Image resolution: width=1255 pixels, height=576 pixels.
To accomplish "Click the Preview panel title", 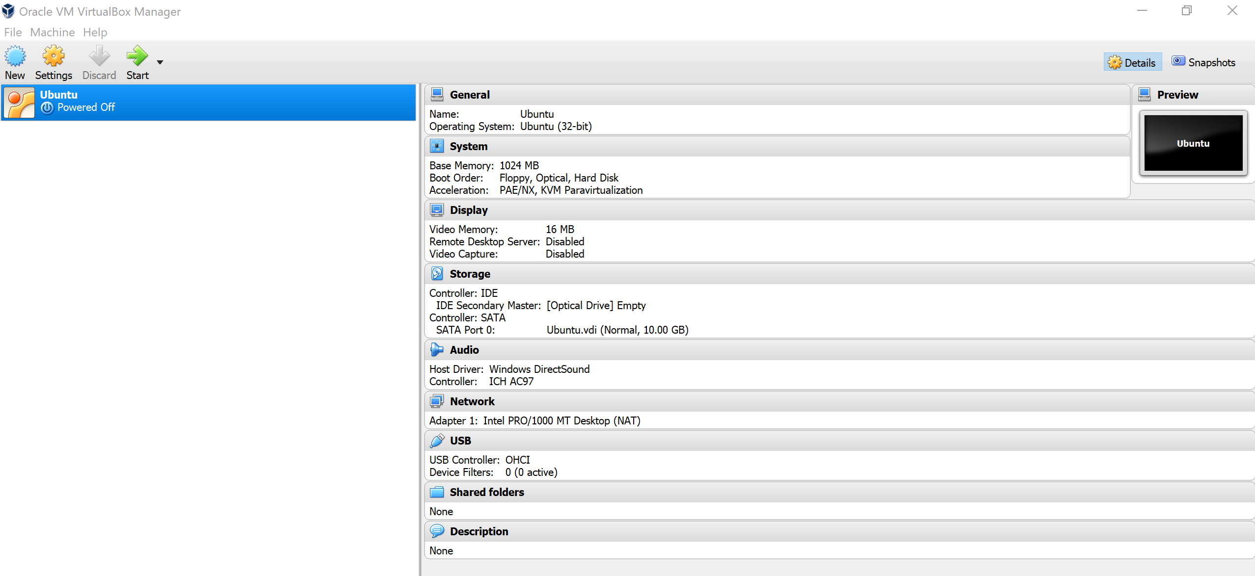I will tap(1177, 95).
